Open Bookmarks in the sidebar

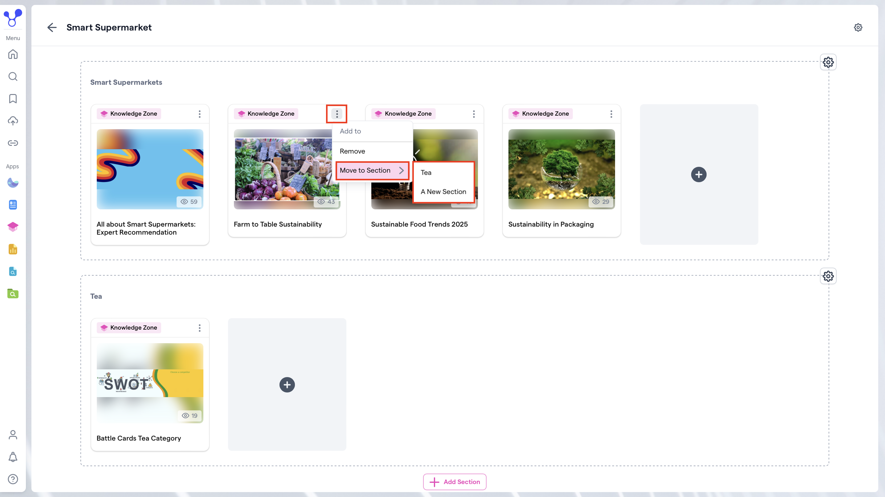(x=13, y=99)
